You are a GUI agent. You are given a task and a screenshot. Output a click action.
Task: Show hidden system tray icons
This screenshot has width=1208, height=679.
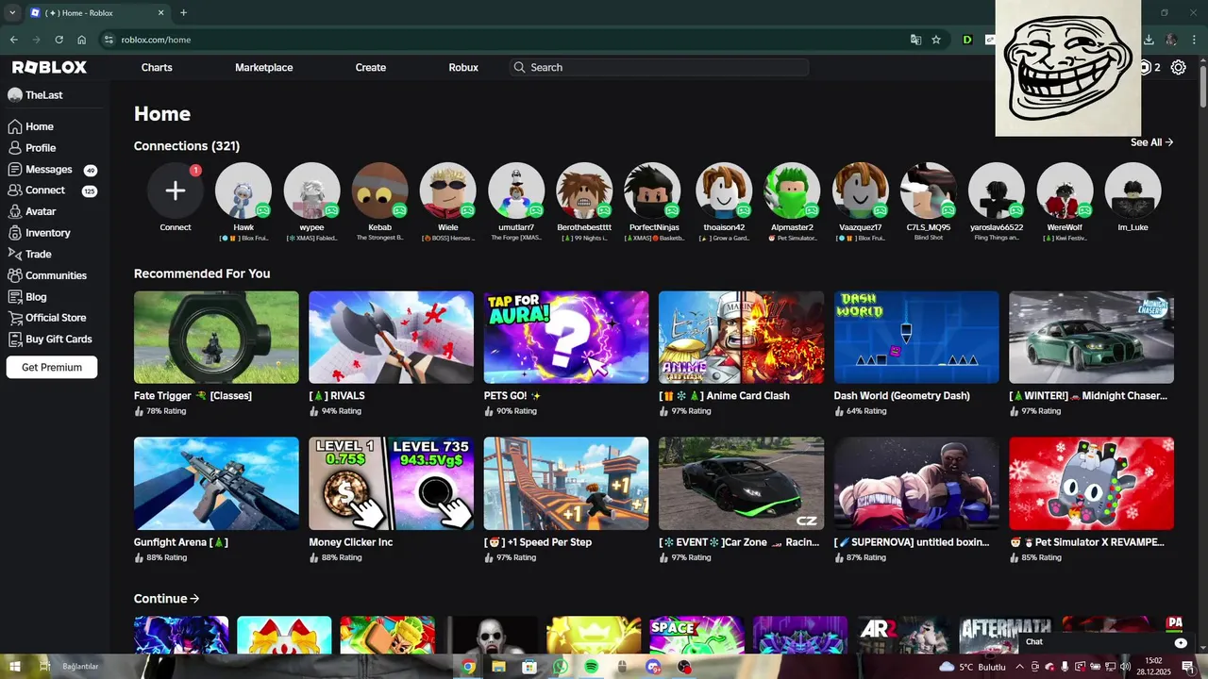click(x=1019, y=667)
